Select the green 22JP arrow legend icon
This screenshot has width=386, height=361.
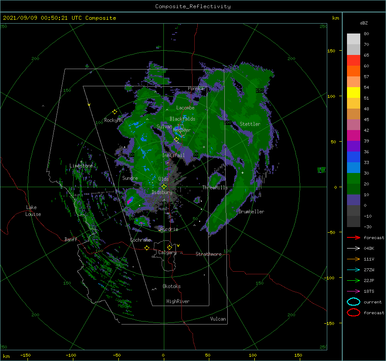tap(353, 280)
